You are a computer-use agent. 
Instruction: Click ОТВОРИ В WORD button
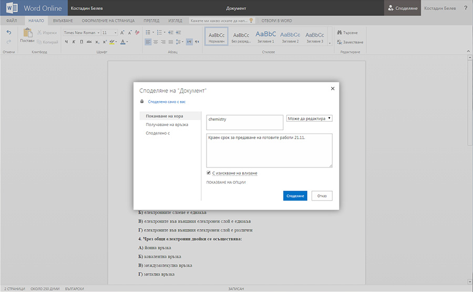tap(276, 21)
